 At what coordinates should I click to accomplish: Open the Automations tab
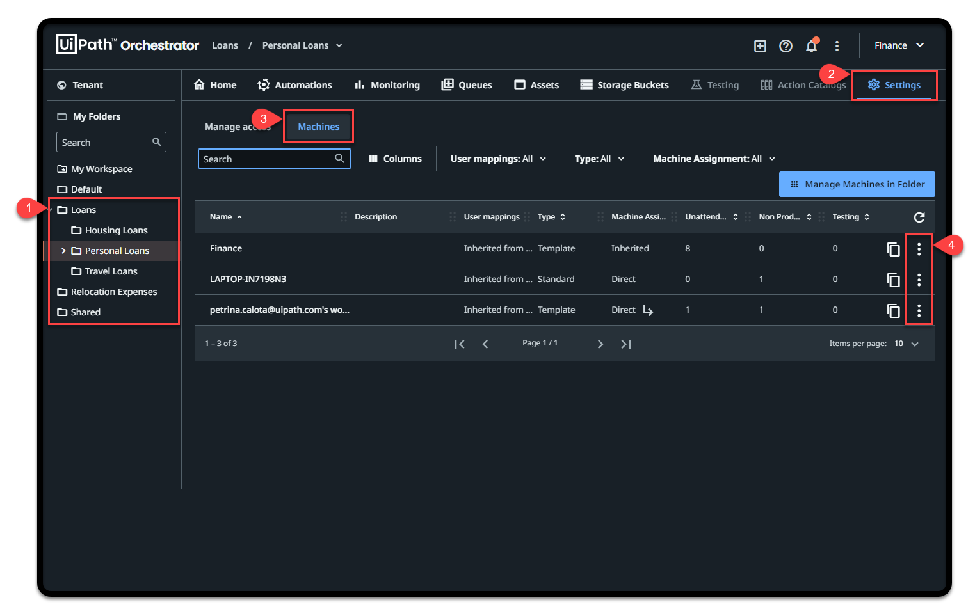pyautogui.click(x=294, y=85)
